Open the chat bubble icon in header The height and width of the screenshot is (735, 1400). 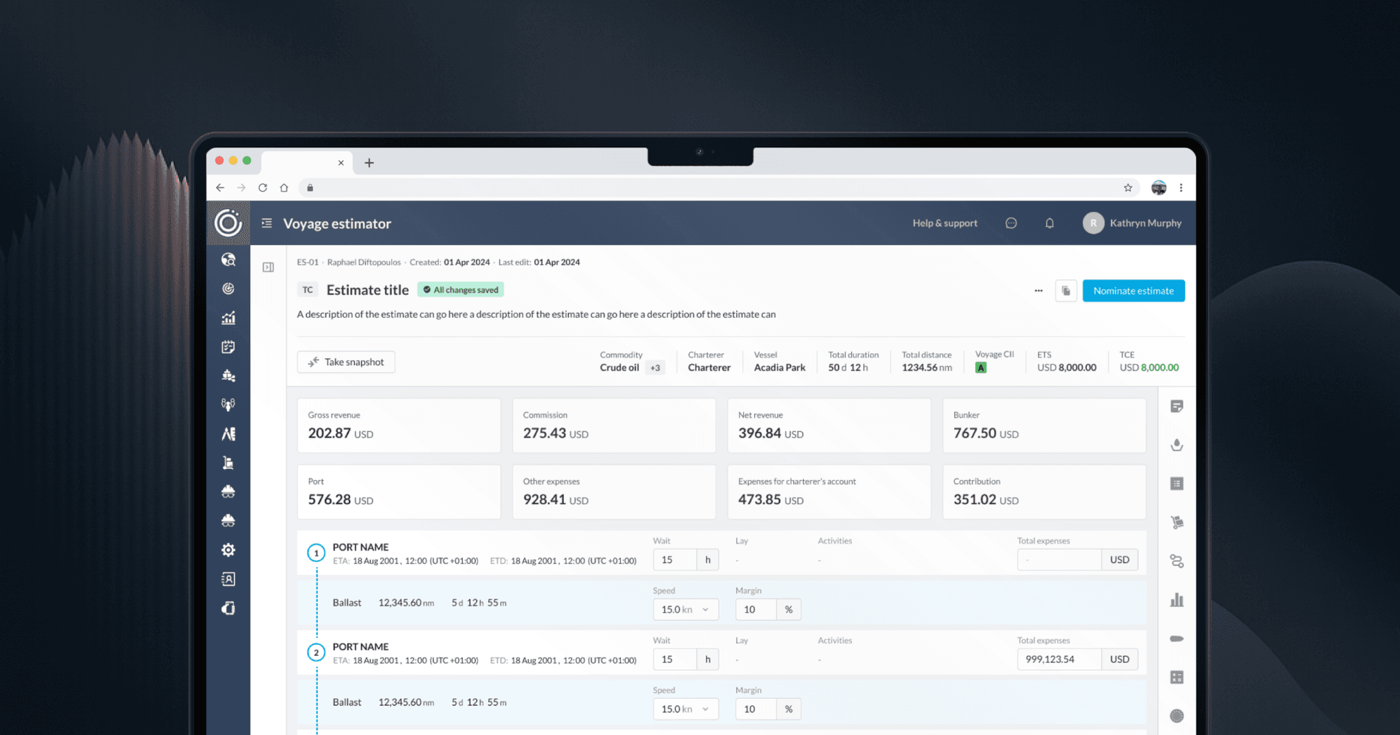click(x=1011, y=223)
